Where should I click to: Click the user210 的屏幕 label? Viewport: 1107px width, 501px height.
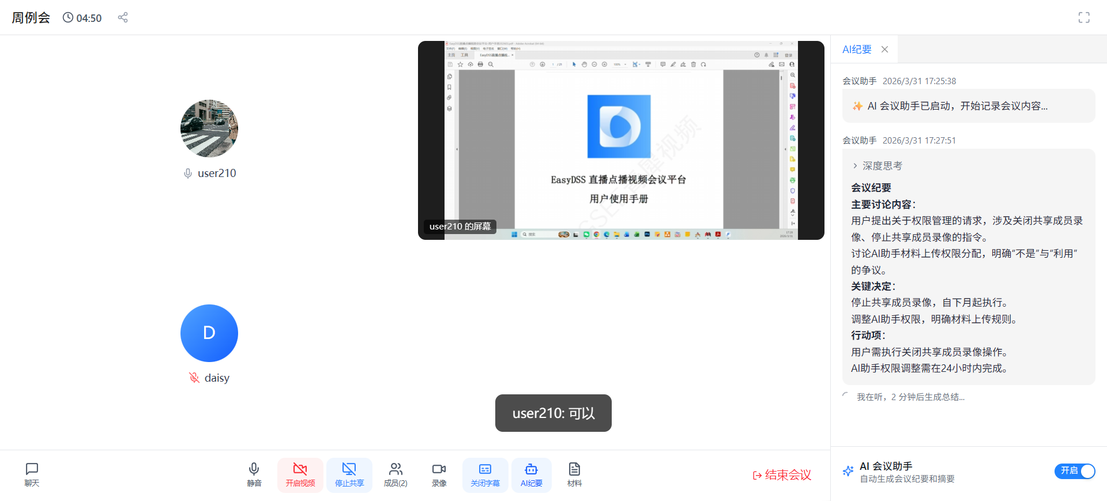[460, 227]
